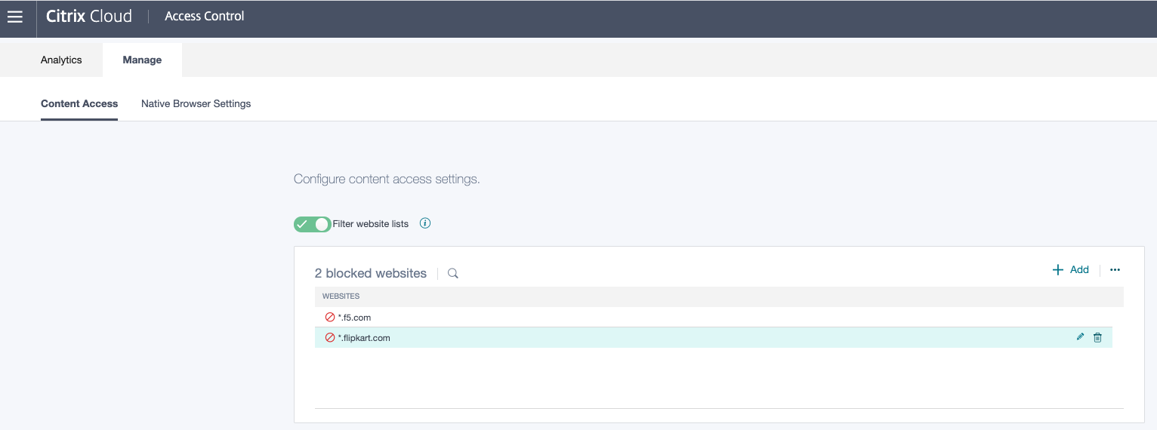Delete *.flipkart.com using the trash icon
Image resolution: width=1157 pixels, height=430 pixels.
click(x=1097, y=337)
